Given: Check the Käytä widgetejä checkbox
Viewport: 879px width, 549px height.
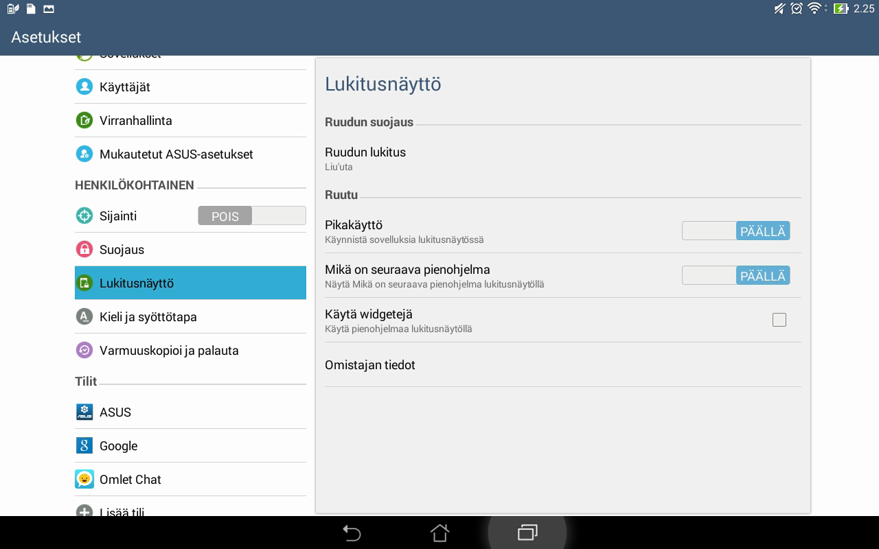Looking at the screenshot, I should 779,320.
